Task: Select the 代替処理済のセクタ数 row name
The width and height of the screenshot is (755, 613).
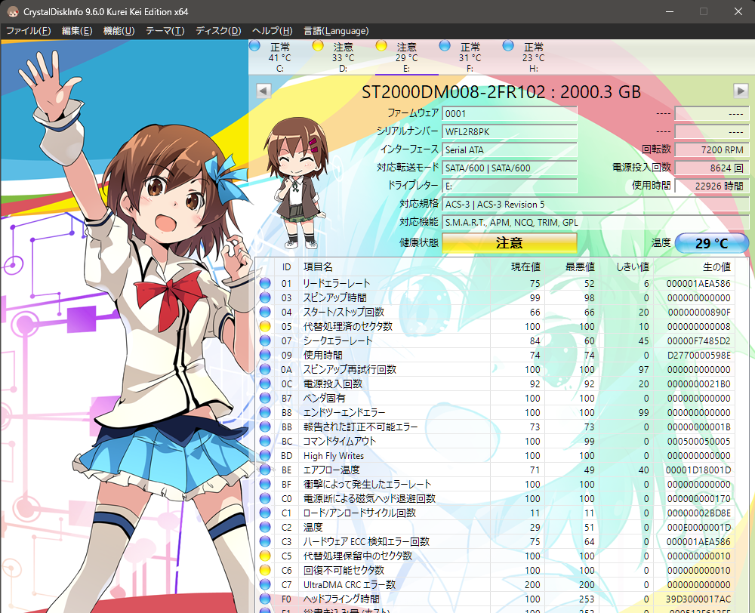Action: pyautogui.click(x=347, y=326)
